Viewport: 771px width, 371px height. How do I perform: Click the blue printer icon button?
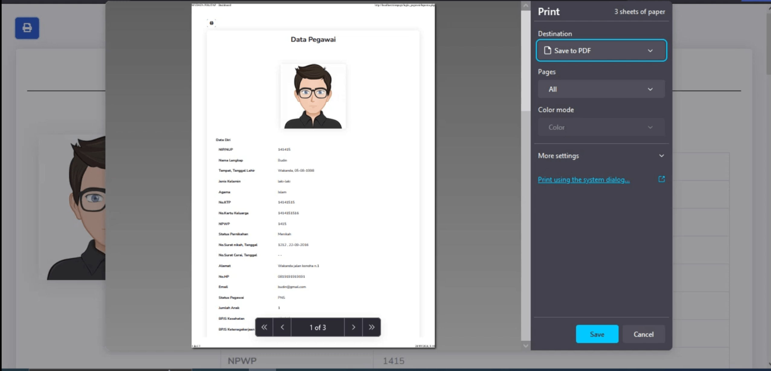(x=27, y=28)
